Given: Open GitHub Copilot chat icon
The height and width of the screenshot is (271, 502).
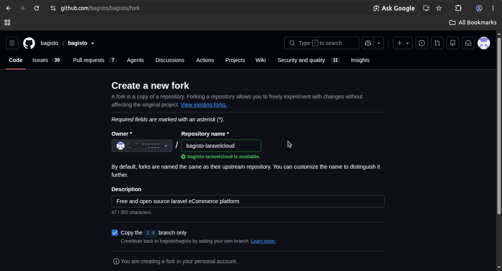Looking at the screenshot, I should (x=368, y=43).
